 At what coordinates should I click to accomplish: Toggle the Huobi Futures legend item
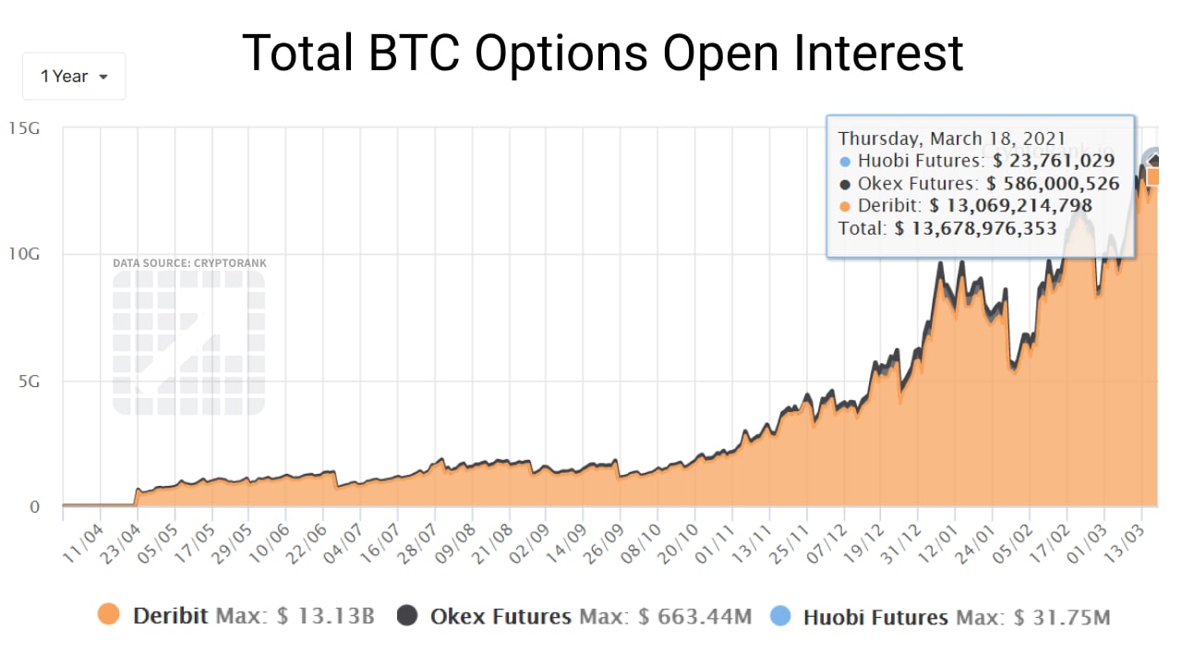874,617
